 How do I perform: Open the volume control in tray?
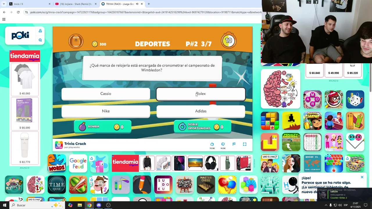coord(340,205)
